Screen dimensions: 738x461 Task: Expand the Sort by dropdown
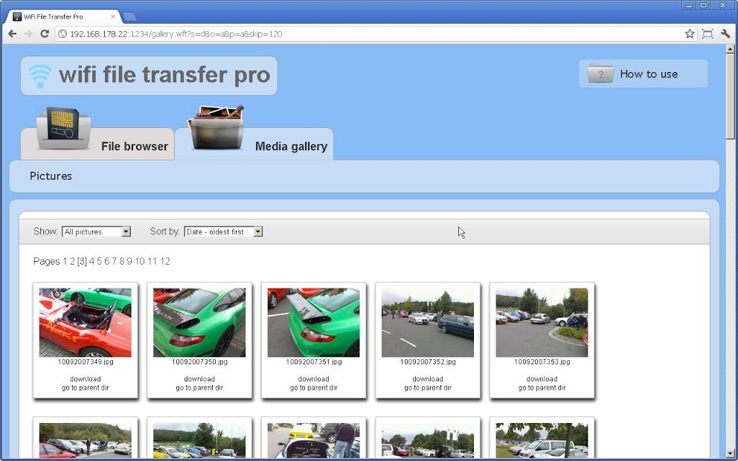pyautogui.click(x=223, y=231)
